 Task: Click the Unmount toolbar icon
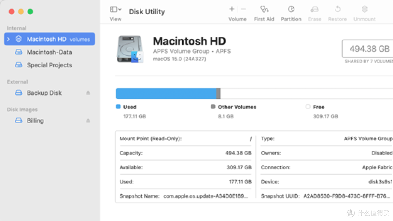point(365,9)
